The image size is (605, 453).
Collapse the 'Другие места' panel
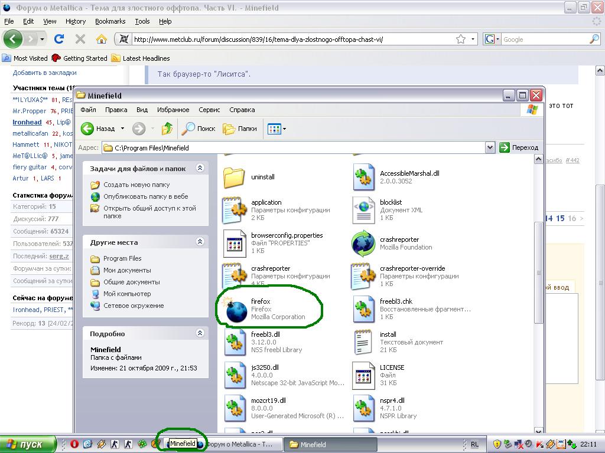pyautogui.click(x=200, y=242)
